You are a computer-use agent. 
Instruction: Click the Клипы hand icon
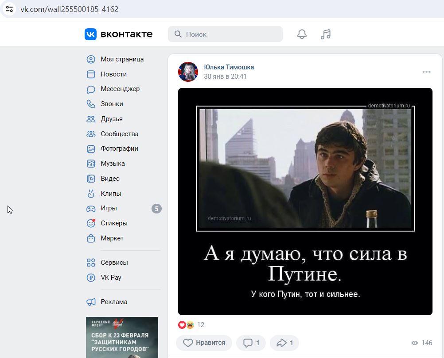(91, 194)
